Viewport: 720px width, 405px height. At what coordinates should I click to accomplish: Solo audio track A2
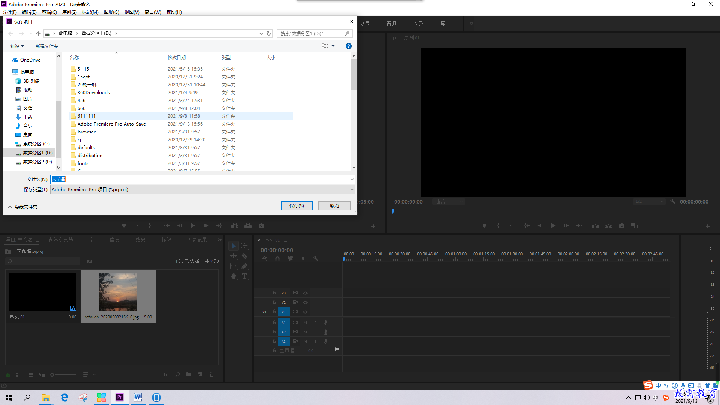click(315, 332)
